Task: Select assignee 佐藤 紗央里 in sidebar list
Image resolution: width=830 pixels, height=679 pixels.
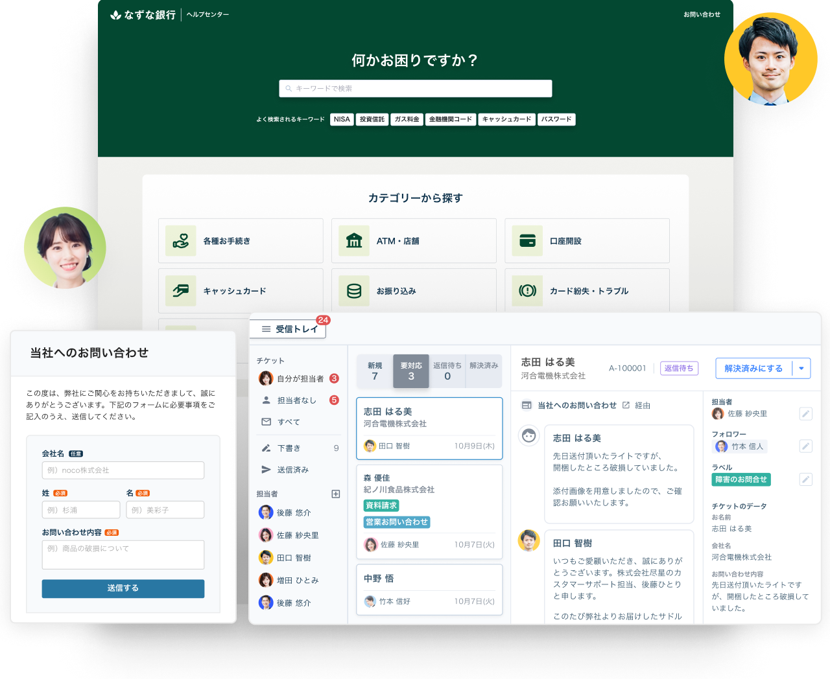Action: [289, 535]
